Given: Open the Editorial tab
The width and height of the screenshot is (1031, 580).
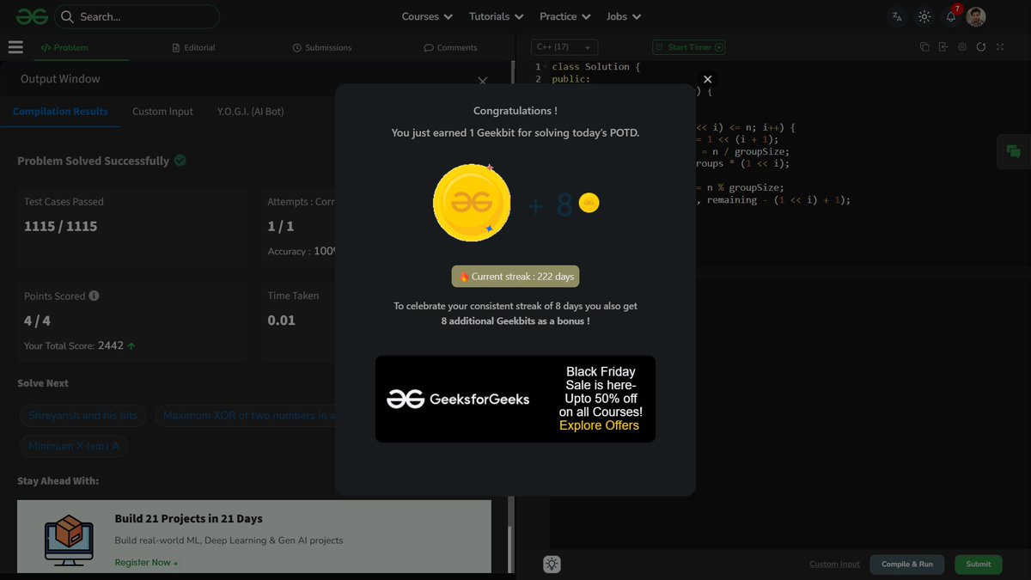Looking at the screenshot, I should point(193,47).
